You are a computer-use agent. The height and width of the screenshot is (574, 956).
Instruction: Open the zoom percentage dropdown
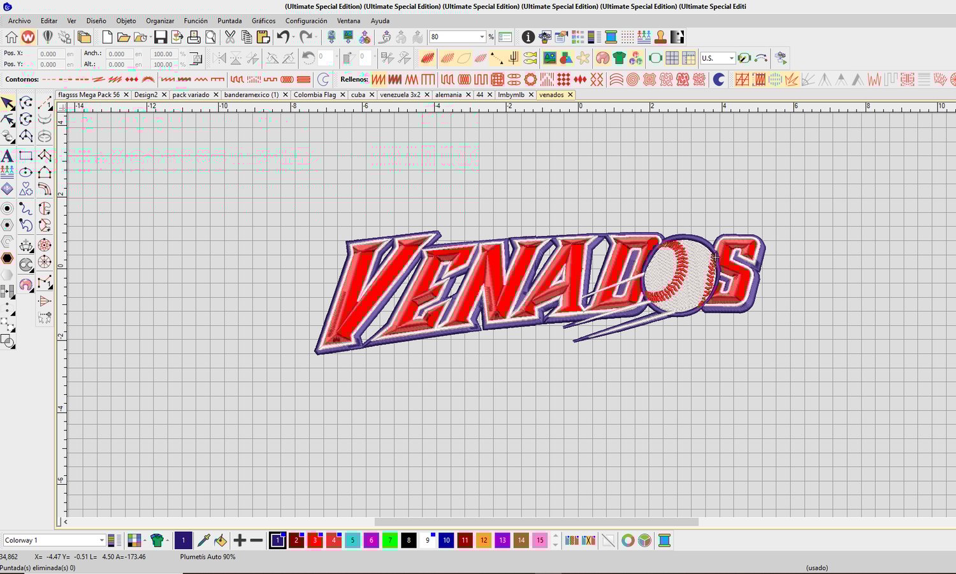pyautogui.click(x=482, y=37)
